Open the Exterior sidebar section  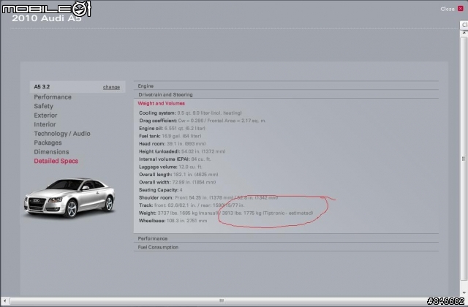coord(45,115)
